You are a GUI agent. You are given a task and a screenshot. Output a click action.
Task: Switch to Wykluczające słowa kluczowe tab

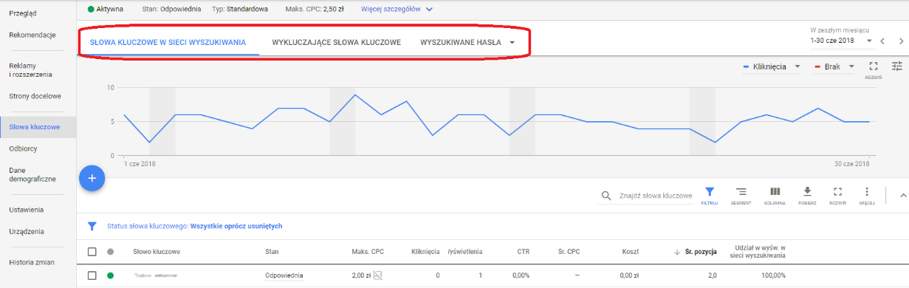click(x=337, y=42)
